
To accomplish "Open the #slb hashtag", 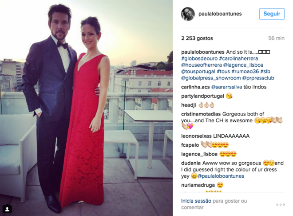I will pos(265,72).
